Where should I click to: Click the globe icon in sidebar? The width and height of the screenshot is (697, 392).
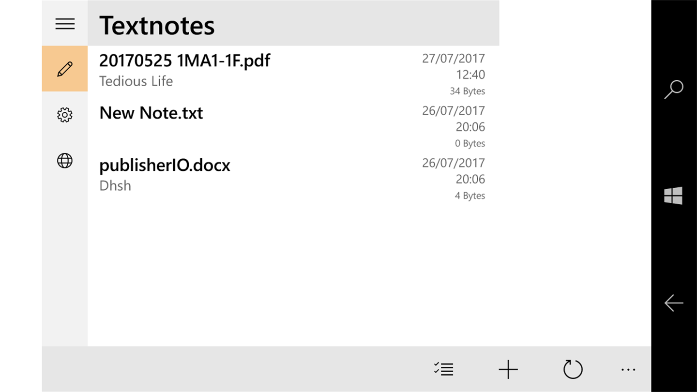pos(65,161)
